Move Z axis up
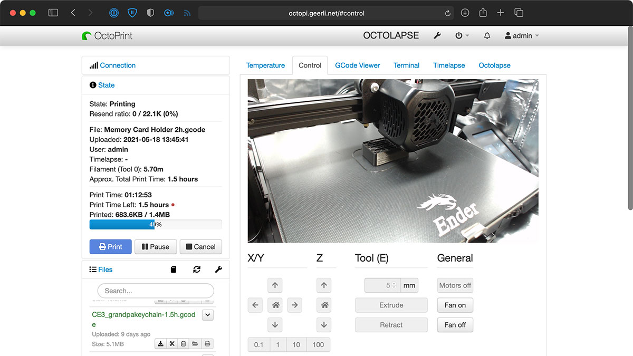The width and height of the screenshot is (633, 356). 324,285
